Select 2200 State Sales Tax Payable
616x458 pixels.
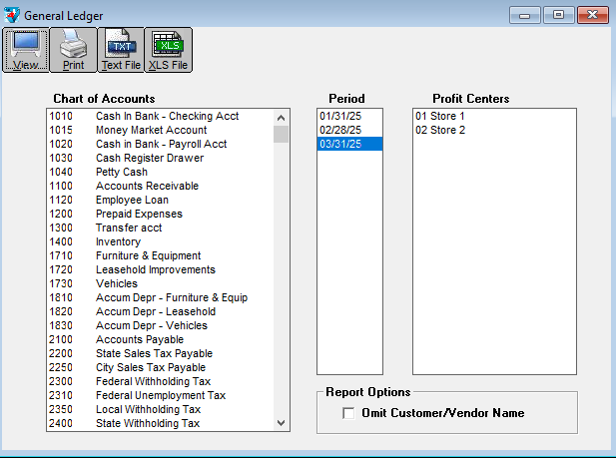154,353
